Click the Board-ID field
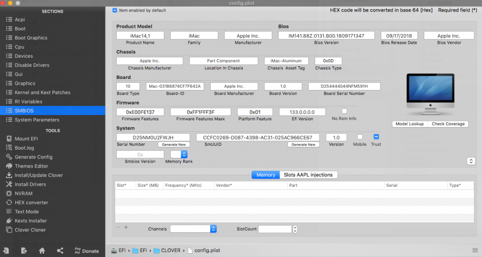Image resolution: width=482 pixels, height=257 pixels. pos(175,86)
